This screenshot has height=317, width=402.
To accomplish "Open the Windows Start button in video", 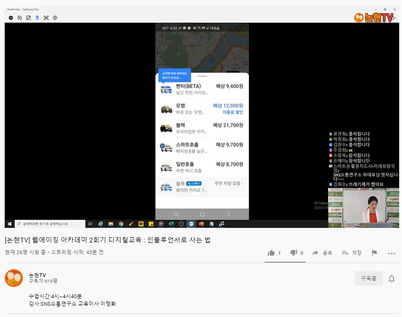I will click(9, 224).
